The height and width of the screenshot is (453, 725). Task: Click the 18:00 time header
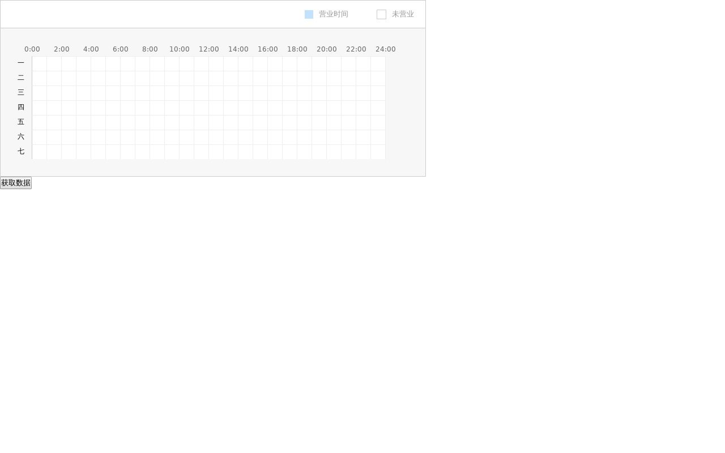click(x=297, y=49)
